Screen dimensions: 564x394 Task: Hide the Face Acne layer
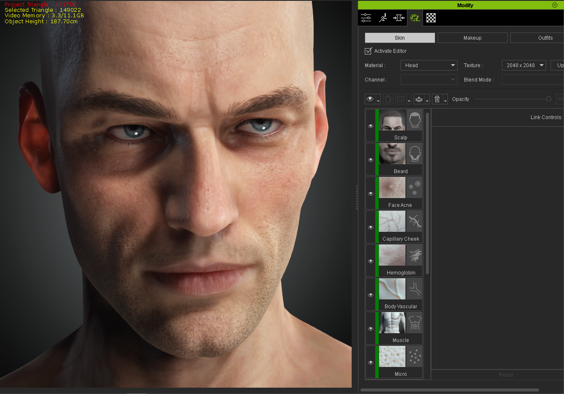click(371, 193)
